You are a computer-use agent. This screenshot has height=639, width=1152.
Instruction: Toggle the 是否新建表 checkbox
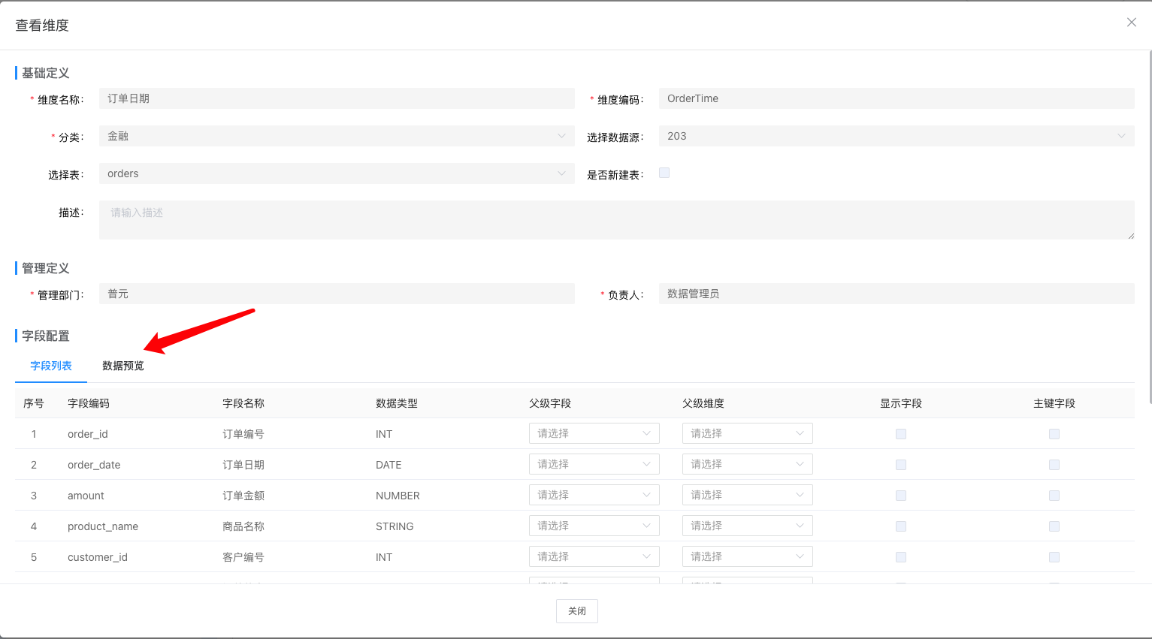(x=664, y=173)
